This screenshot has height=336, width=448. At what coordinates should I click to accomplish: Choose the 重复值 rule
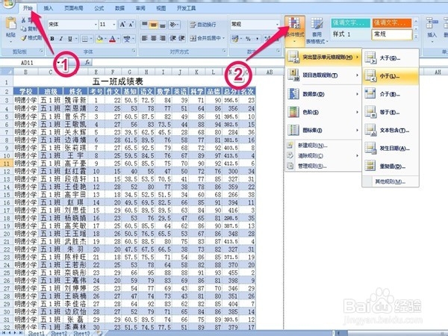[391, 167]
